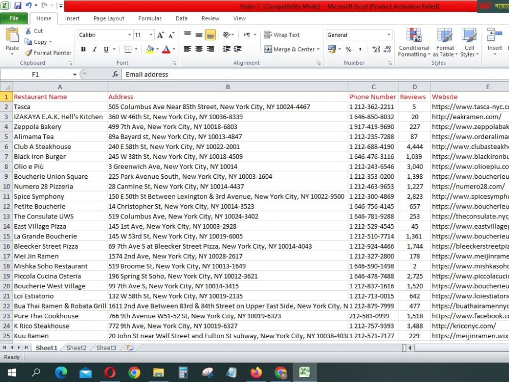Switch to Sheet2
Screen dimensions: 509x382
coord(76,348)
